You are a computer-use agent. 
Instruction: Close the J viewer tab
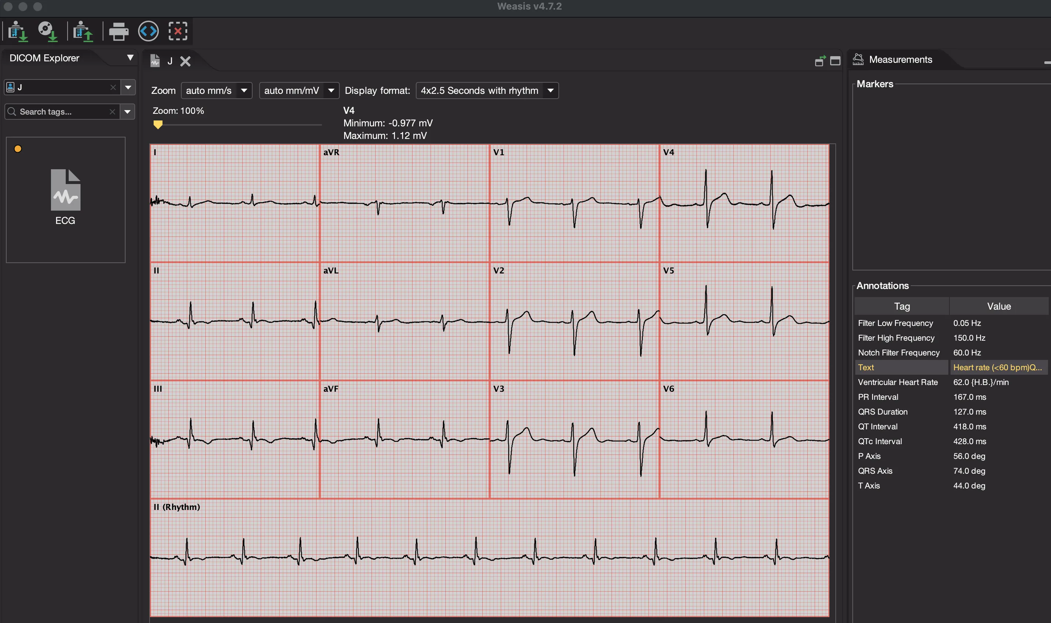click(185, 61)
